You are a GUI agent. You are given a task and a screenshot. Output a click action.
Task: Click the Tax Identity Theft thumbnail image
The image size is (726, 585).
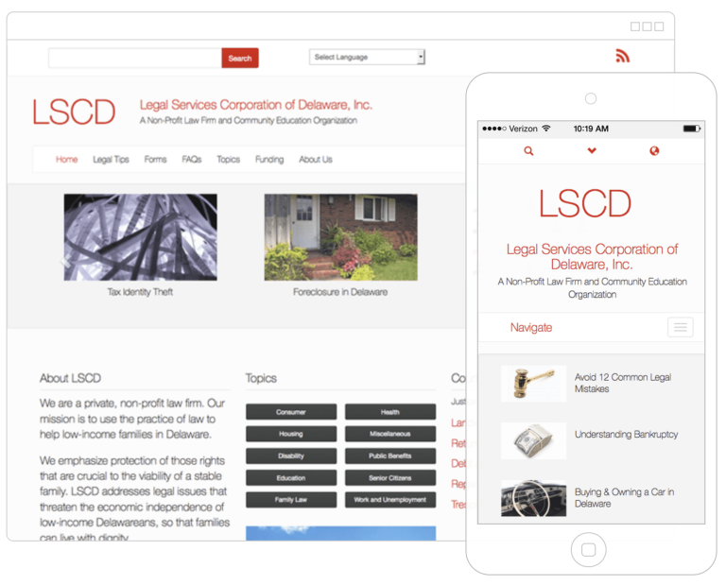140,237
